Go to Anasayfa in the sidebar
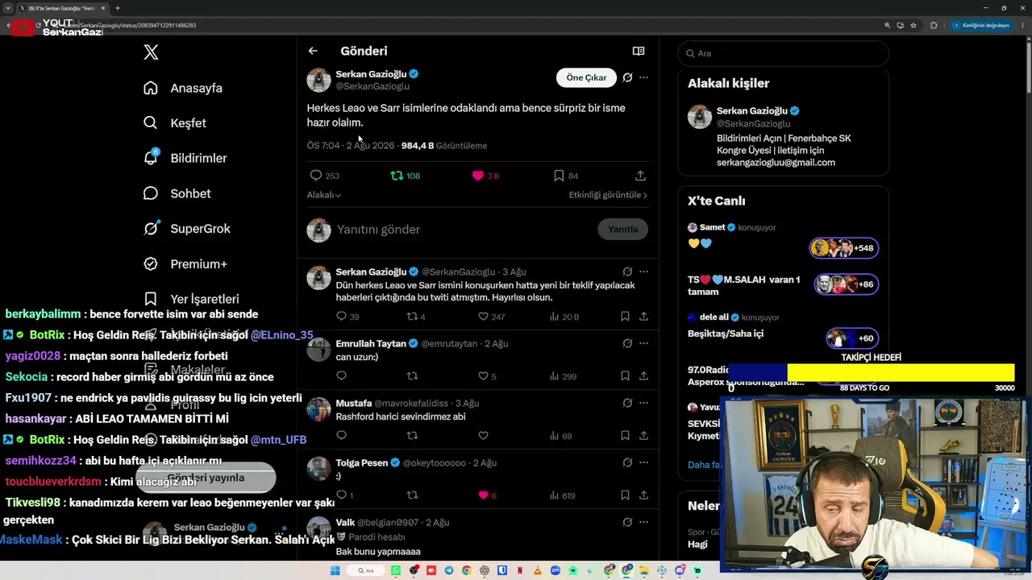 (182, 88)
